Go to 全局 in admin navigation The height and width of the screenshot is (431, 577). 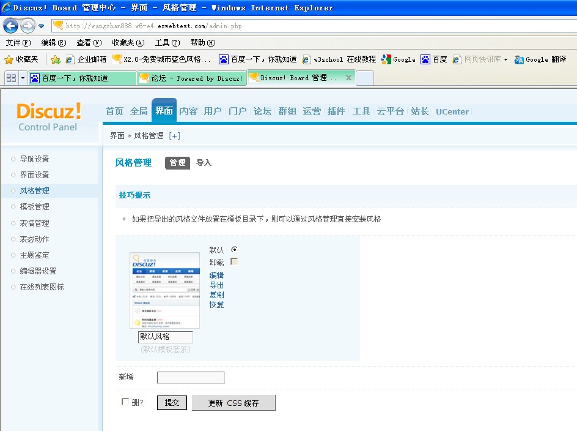(139, 111)
